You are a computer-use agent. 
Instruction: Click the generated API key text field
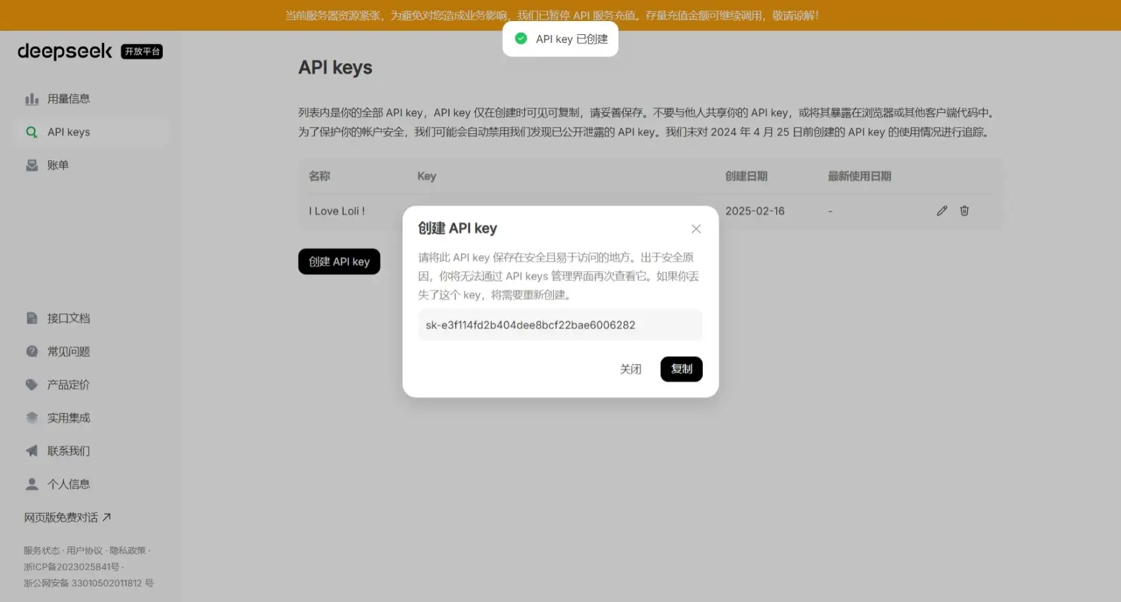[560, 325]
